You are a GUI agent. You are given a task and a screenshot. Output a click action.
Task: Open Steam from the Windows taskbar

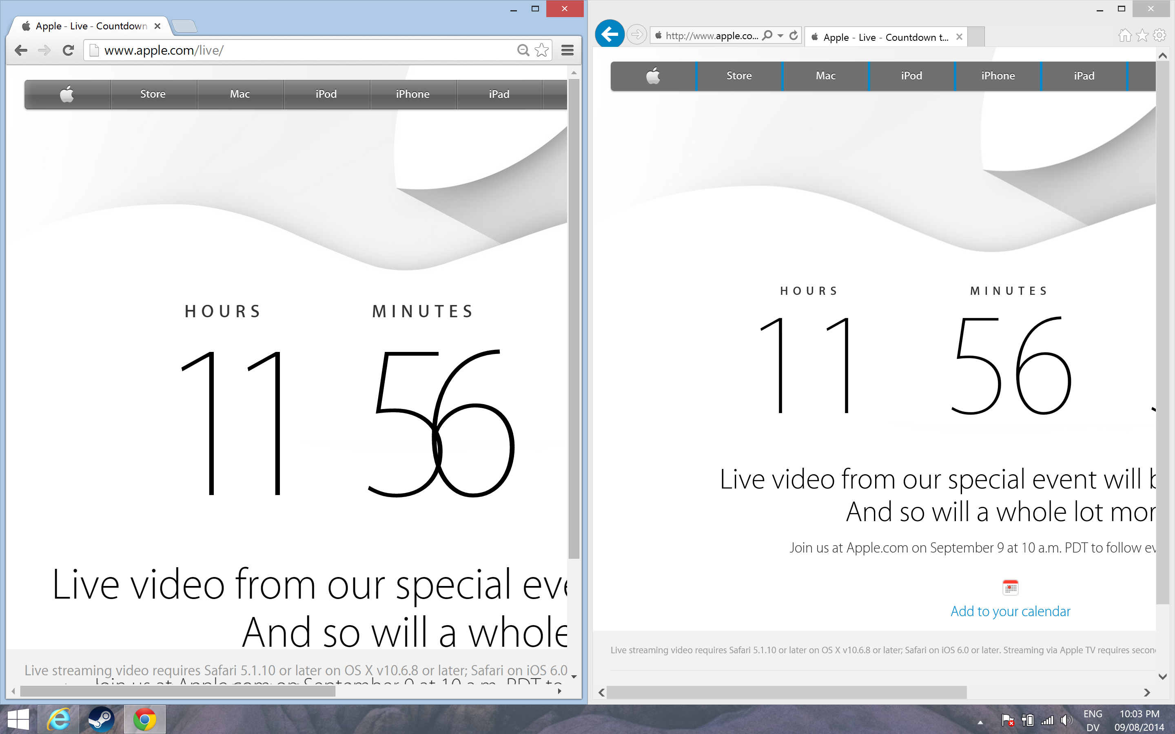tap(101, 719)
